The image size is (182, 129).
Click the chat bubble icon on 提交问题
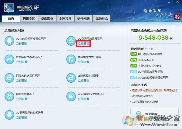click(139, 114)
